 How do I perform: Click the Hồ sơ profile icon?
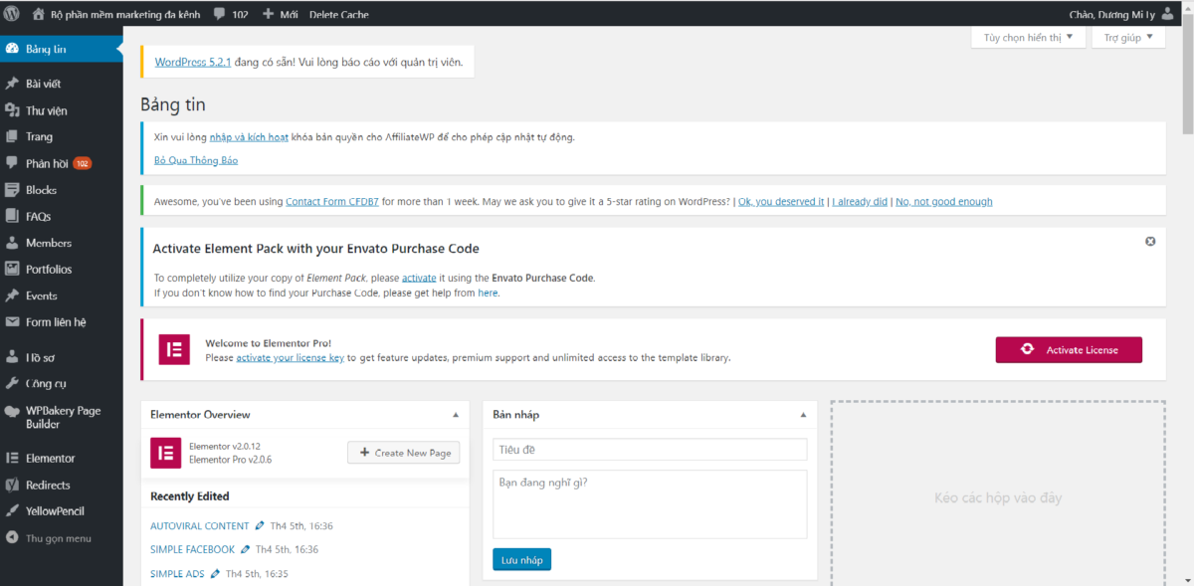pyautogui.click(x=12, y=356)
